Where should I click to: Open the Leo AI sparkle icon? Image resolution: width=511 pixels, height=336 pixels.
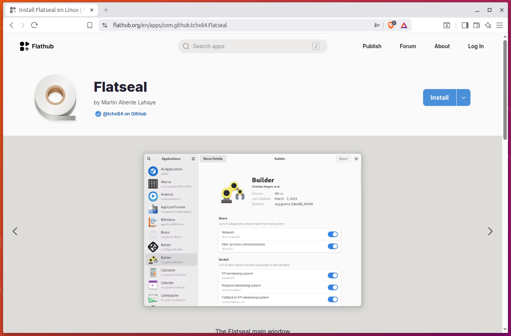(488, 25)
